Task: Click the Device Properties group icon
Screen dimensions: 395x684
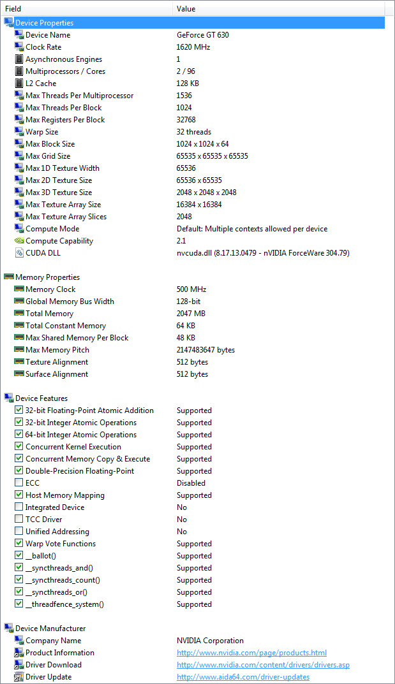Action: [x=9, y=23]
